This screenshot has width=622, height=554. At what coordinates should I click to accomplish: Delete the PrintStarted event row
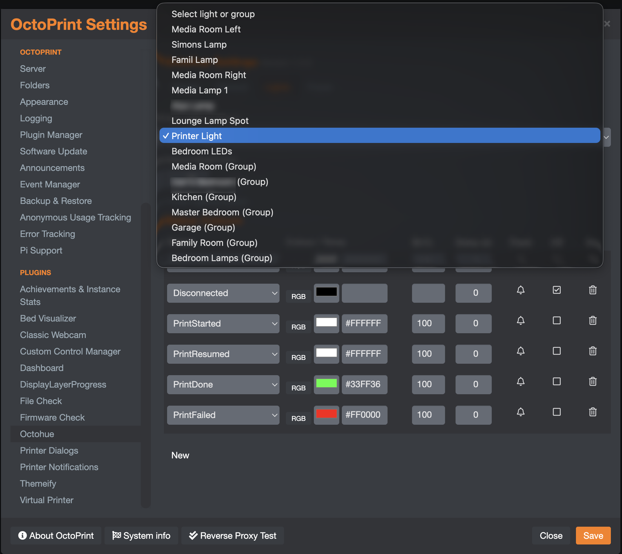pyautogui.click(x=592, y=321)
